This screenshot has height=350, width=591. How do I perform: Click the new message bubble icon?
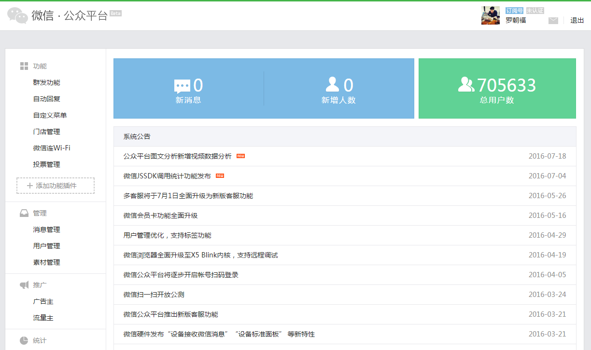[x=182, y=86]
